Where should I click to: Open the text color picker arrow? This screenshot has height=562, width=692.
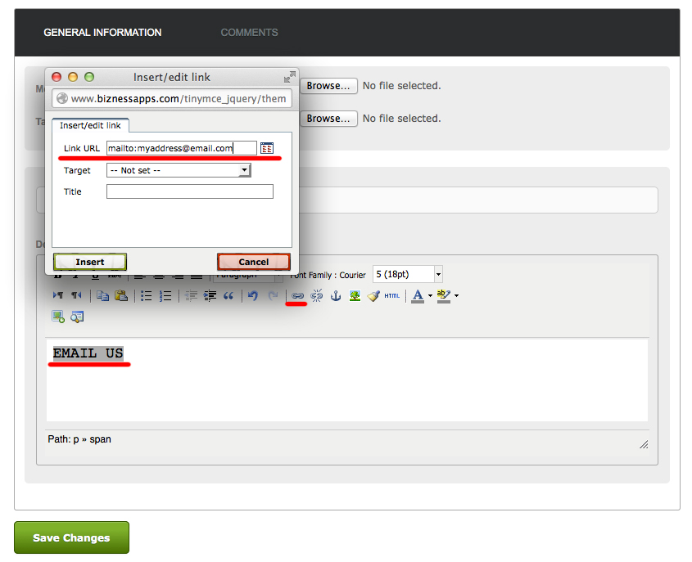(x=430, y=296)
